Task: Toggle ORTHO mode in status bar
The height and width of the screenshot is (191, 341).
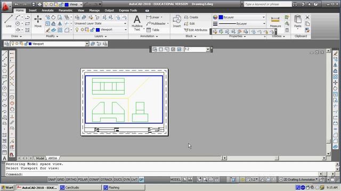Action: tap(71, 179)
